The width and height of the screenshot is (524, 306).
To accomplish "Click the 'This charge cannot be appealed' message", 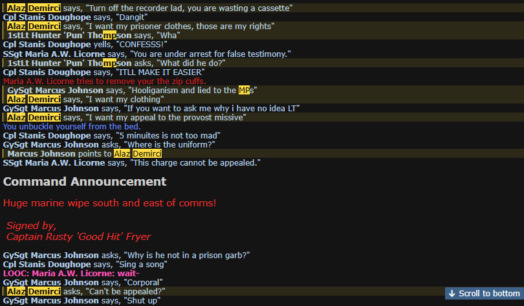I will coord(132,162).
